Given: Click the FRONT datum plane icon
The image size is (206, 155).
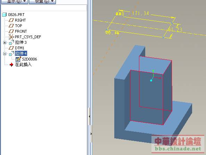Looking at the screenshot, I should tap(11, 31).
